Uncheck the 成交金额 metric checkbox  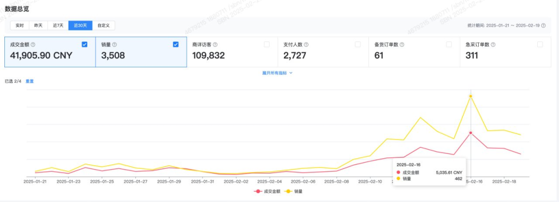point(85,45)
